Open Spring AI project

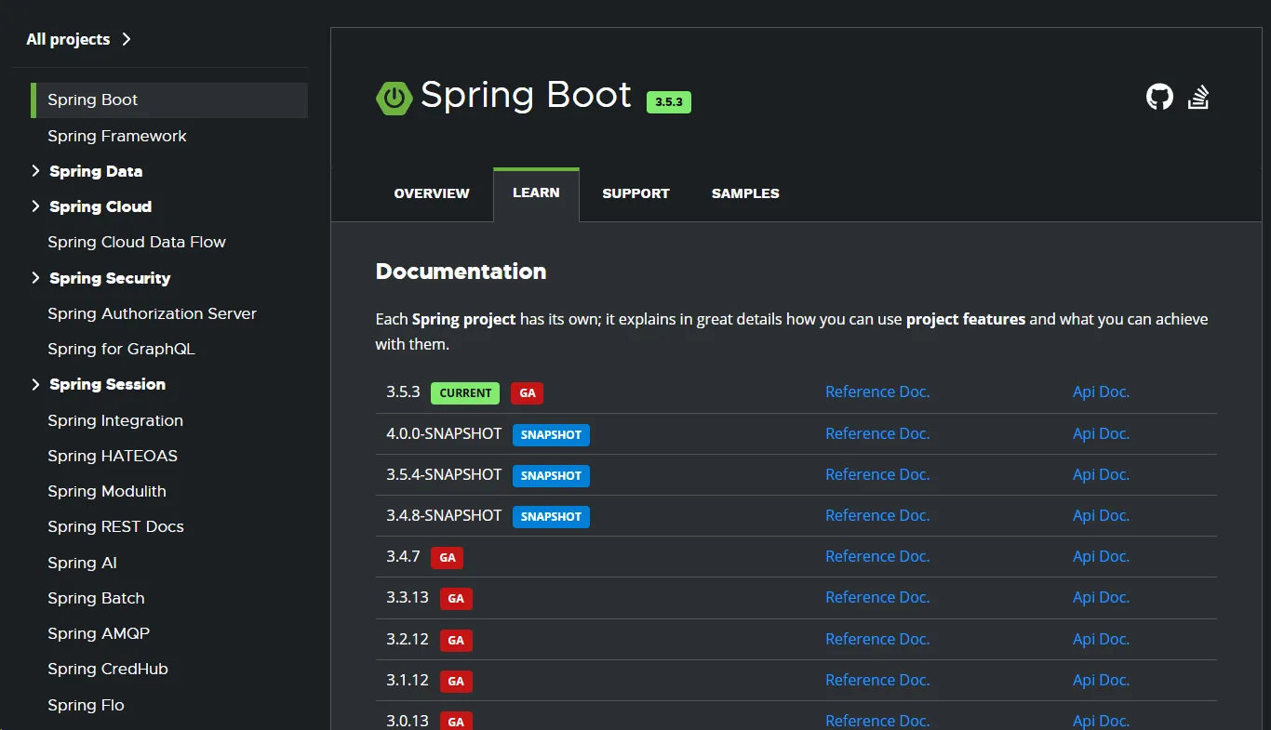click(82, 563)
